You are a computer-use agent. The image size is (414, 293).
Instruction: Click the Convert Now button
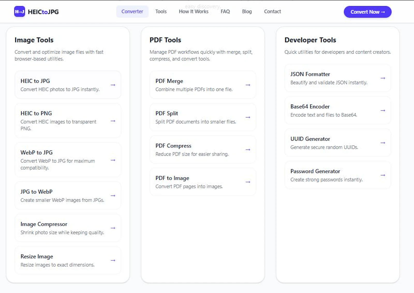[x=367, y=12]
